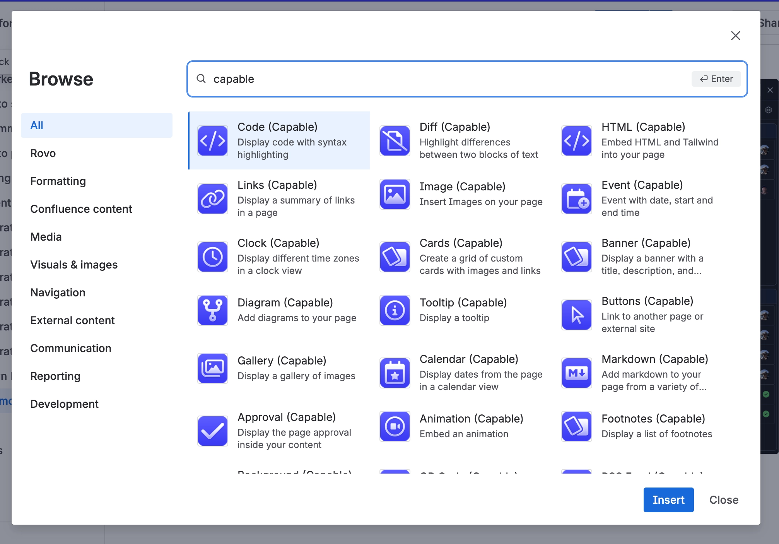Image resolution: width=779 pixels, height=544 pixels.
Task: Pick the Event date macro icon
Action: 576,199
